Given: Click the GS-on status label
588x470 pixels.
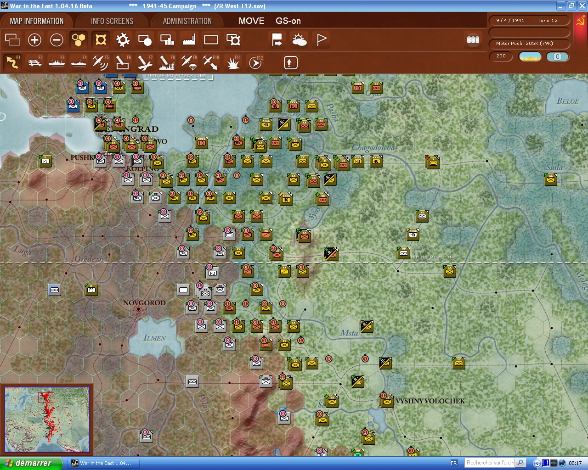Looking at the screenshot, I should tap(288, 21).
